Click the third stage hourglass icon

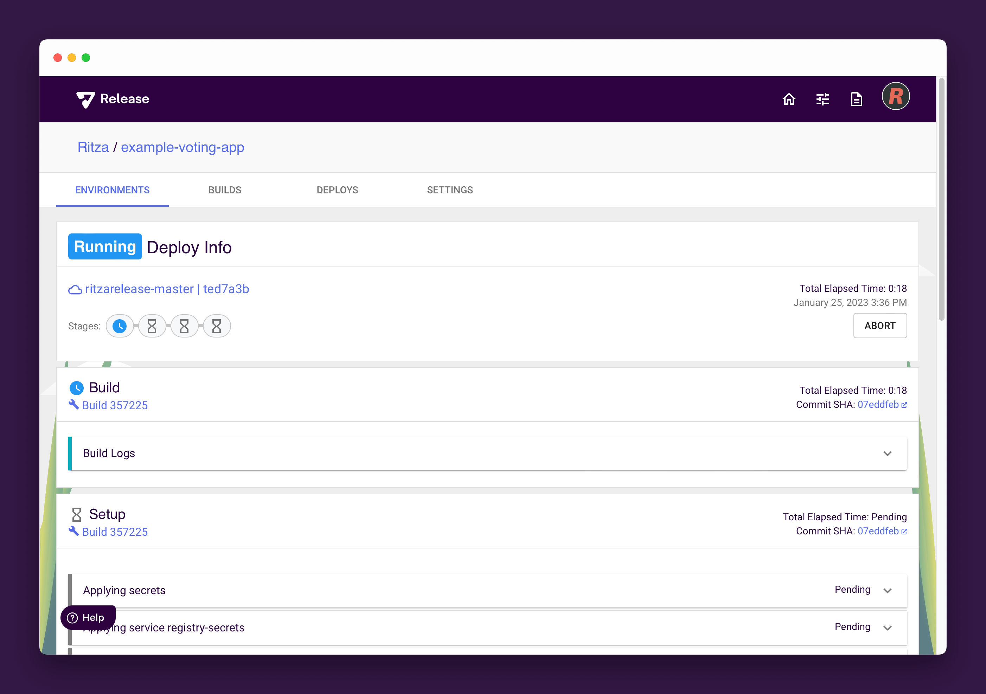click(x=184, y=326)
